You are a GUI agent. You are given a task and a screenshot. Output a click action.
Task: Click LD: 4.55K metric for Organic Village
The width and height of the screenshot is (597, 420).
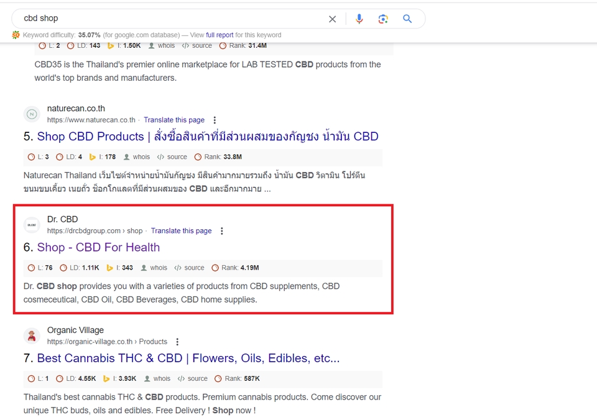coord(76,378)
